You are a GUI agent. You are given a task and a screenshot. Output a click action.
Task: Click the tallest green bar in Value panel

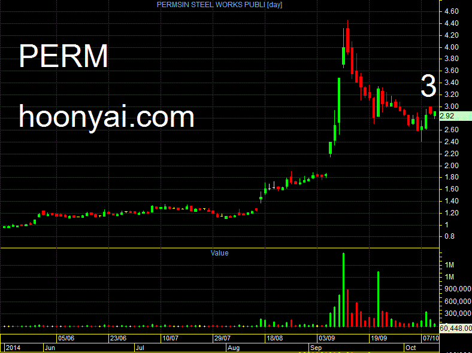tap(343, 290)
